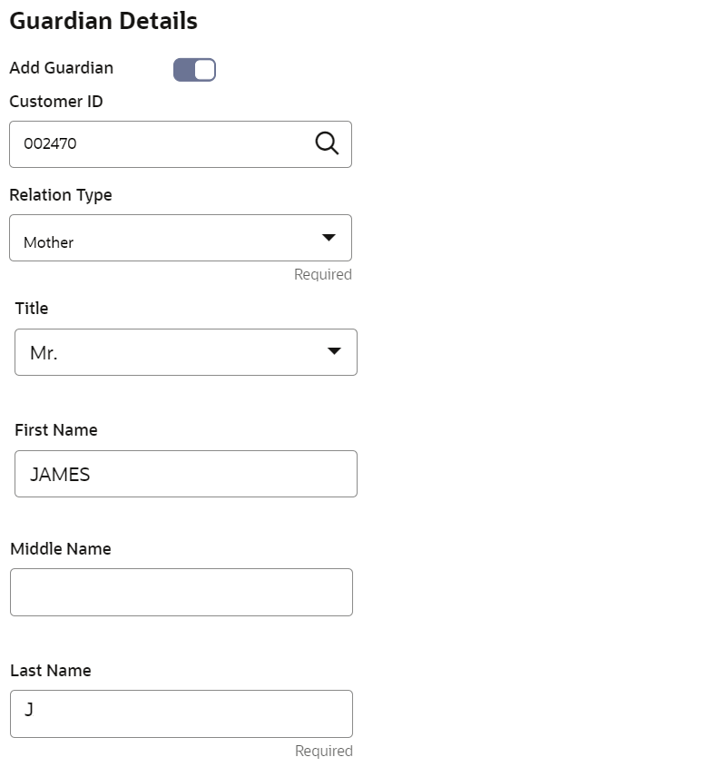Click the Middle Name label
The image size is (726, 767).
point(61,549)
